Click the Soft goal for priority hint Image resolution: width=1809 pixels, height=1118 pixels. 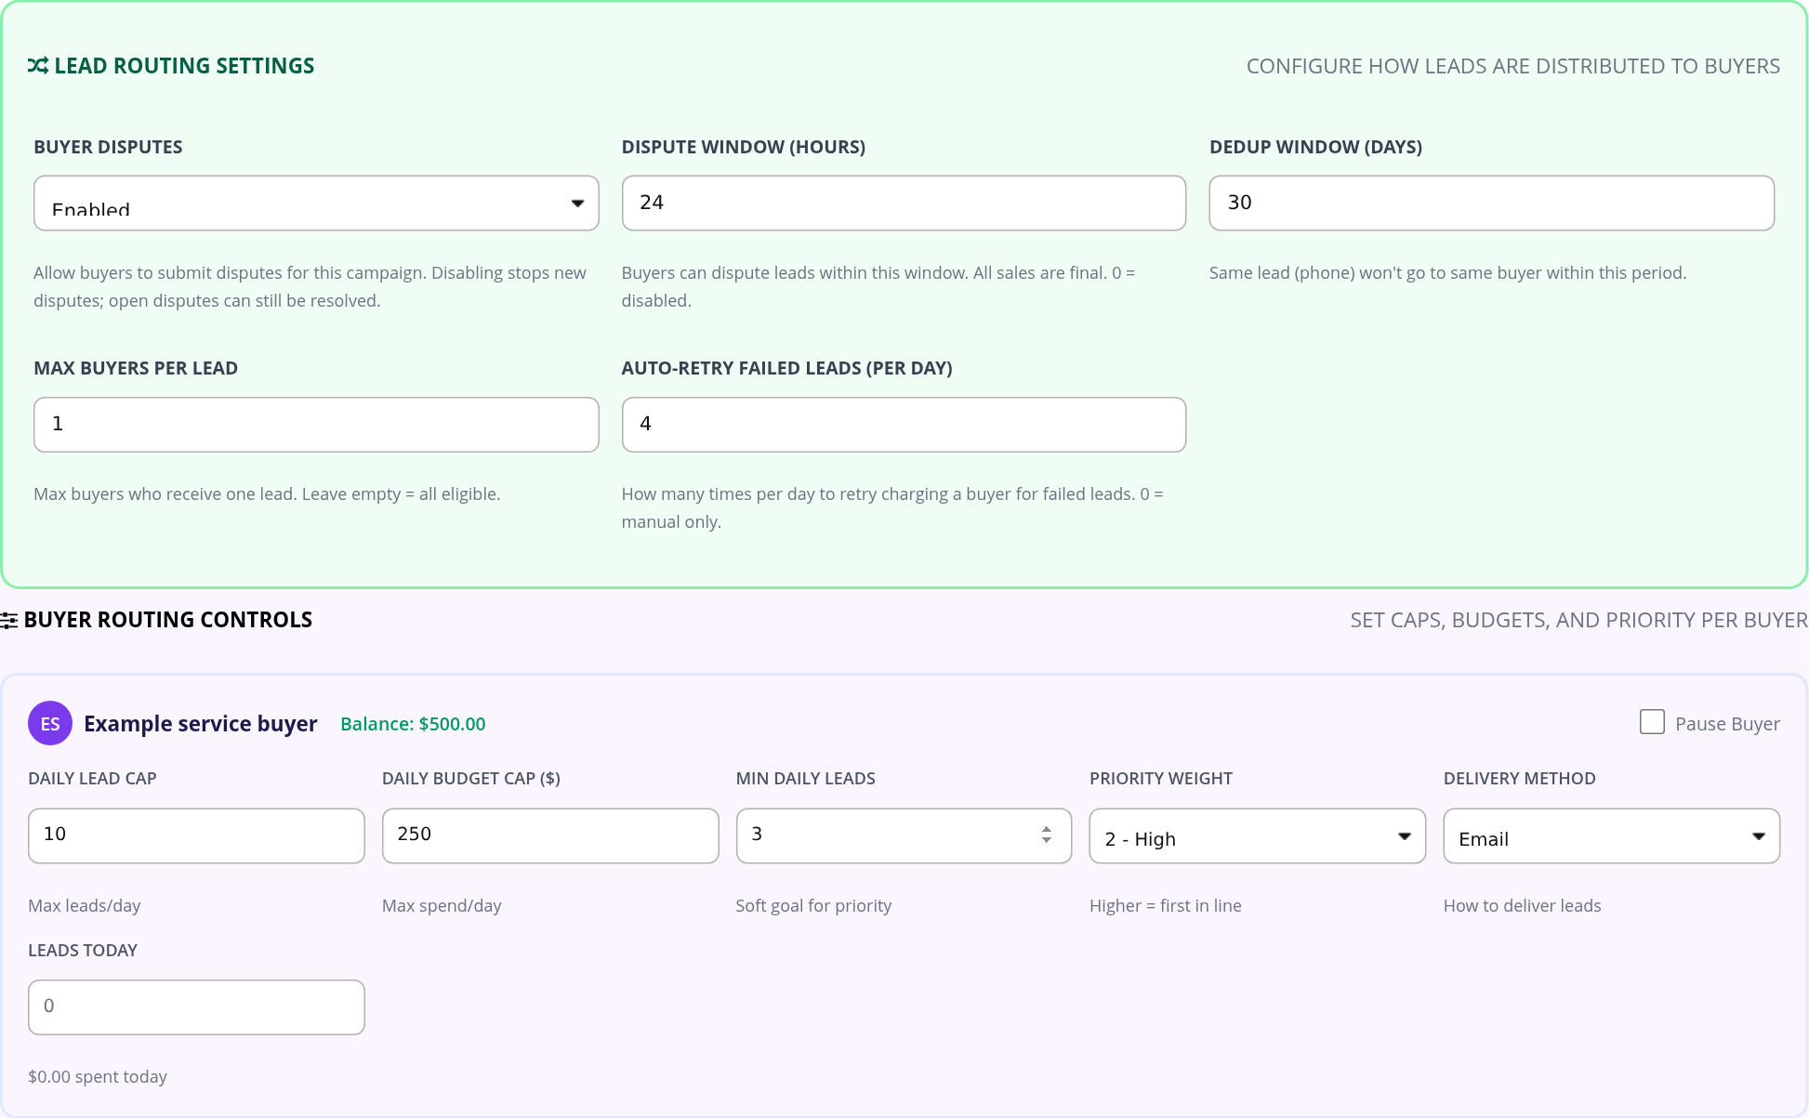(x=813, y=905)
